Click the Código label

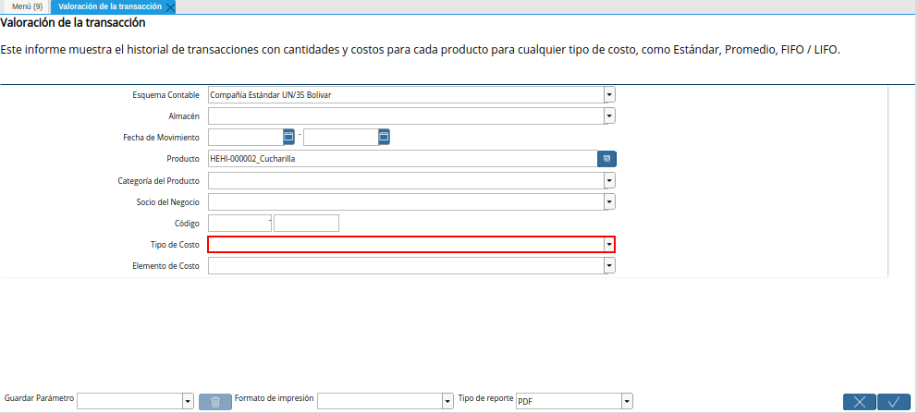(187, 224)
